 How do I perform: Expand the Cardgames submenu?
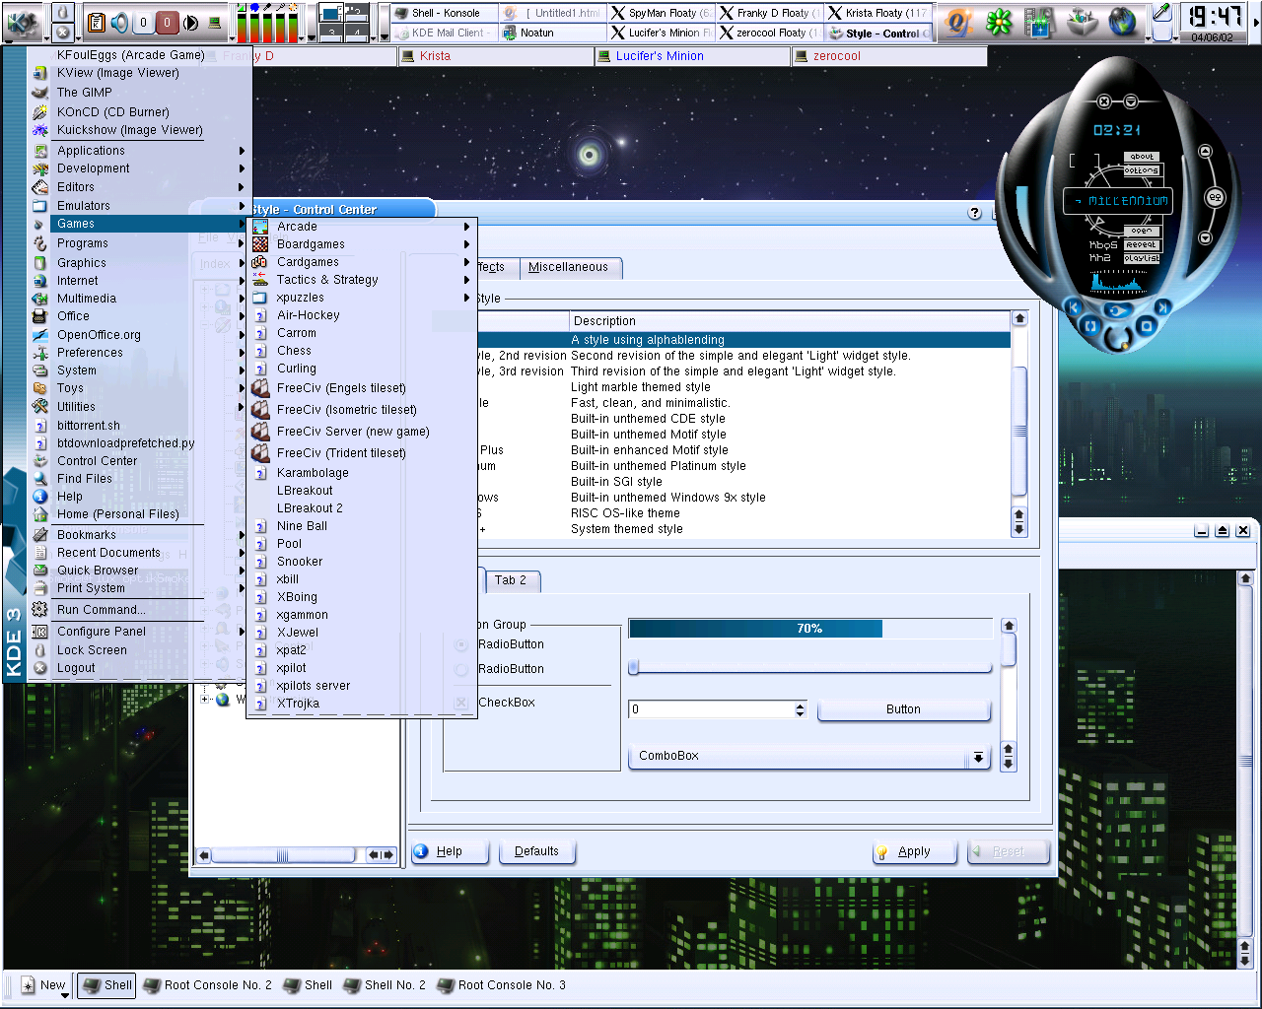pyautogui.click(x=361, y=262)
